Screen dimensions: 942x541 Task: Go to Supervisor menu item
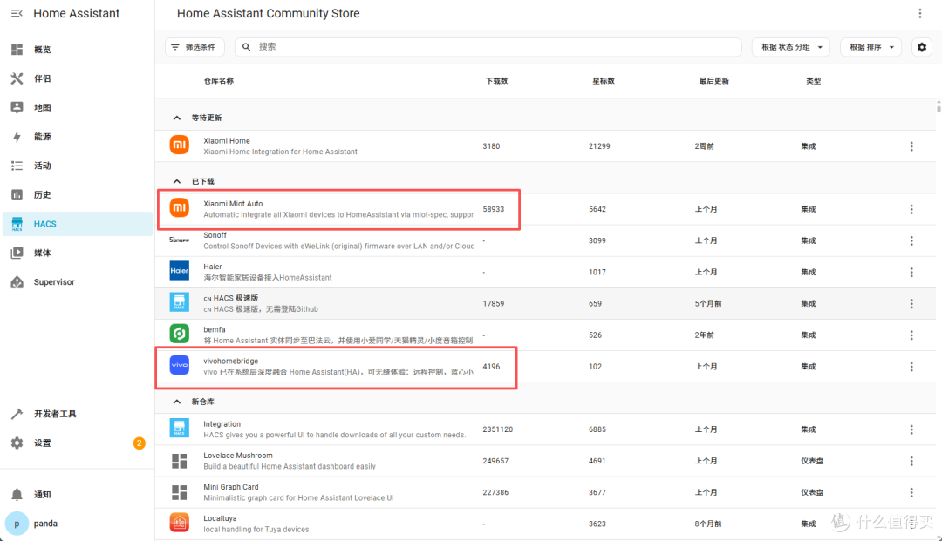78,282
